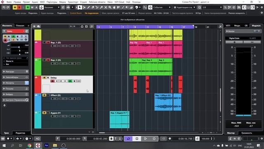Switch to the VSTi tab
Viewport: 264px width, 149px height.
pos(228,26)
